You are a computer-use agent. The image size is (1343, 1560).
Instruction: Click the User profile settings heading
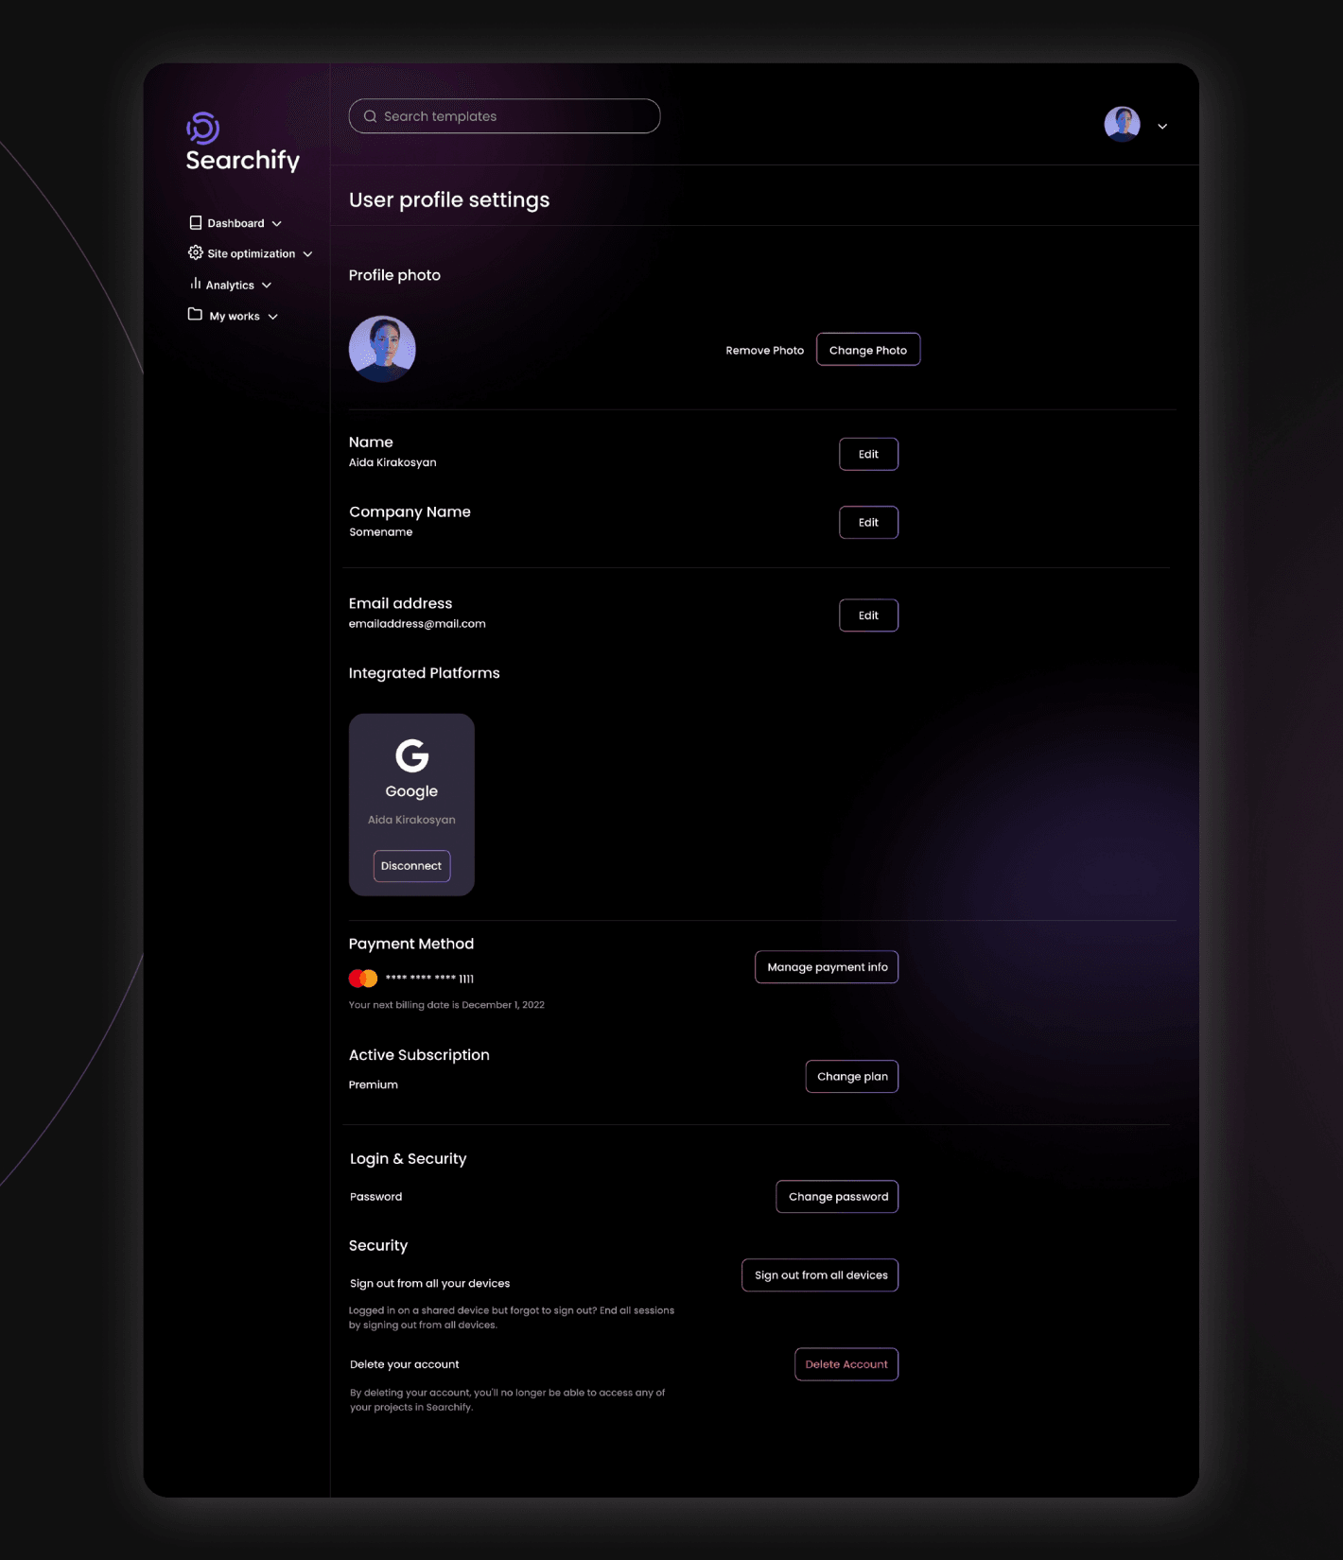click(x=449, y=200)
